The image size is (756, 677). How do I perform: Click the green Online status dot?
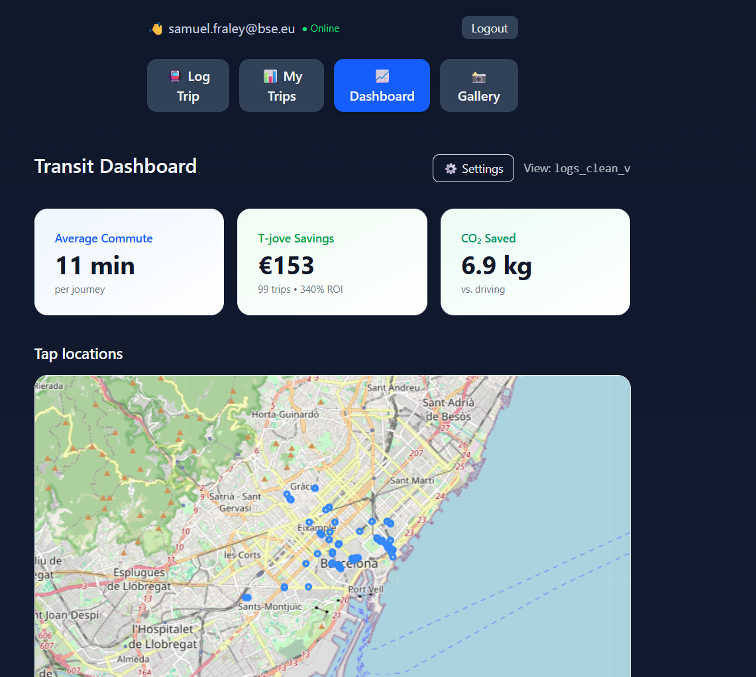click(x=304, y=29)
